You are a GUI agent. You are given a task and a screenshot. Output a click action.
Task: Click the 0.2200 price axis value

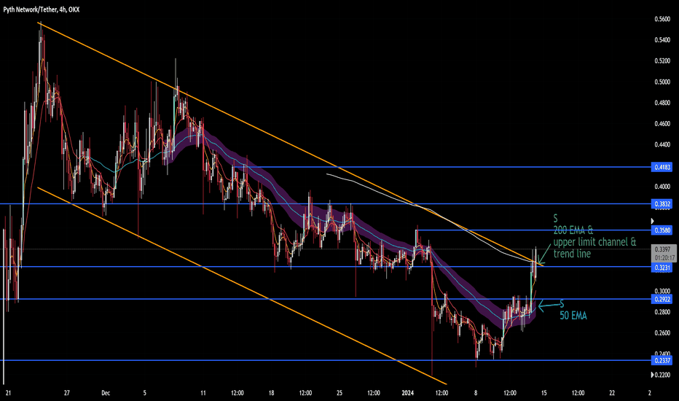(x=662, y=375)
